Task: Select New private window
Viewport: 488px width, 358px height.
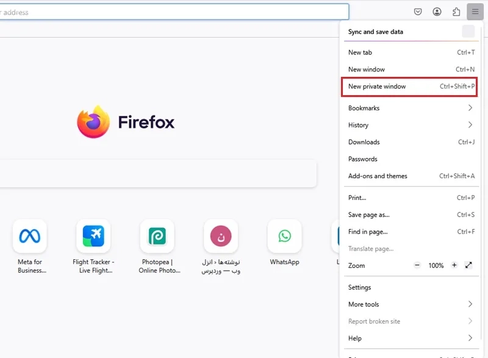Action: (407, 87)
